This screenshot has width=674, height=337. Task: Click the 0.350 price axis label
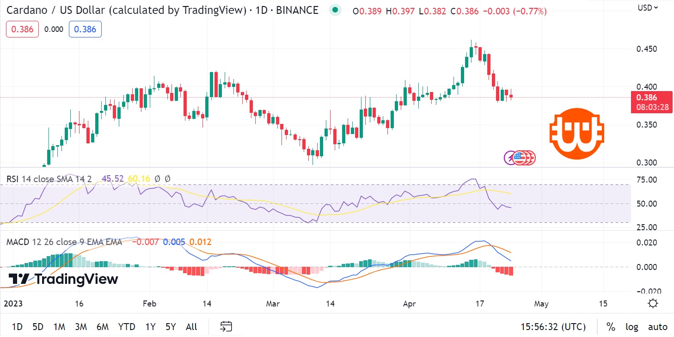[647, 125]
